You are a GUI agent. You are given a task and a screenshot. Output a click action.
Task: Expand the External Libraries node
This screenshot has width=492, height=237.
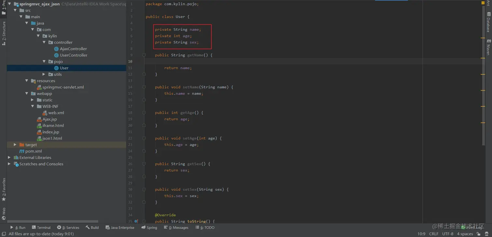tap(9, 158)
